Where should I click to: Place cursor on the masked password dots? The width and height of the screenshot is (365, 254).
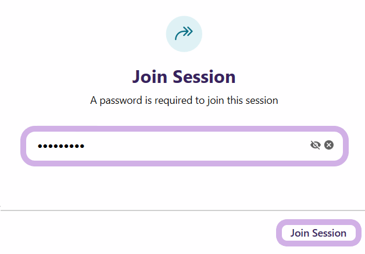(61, 146)
